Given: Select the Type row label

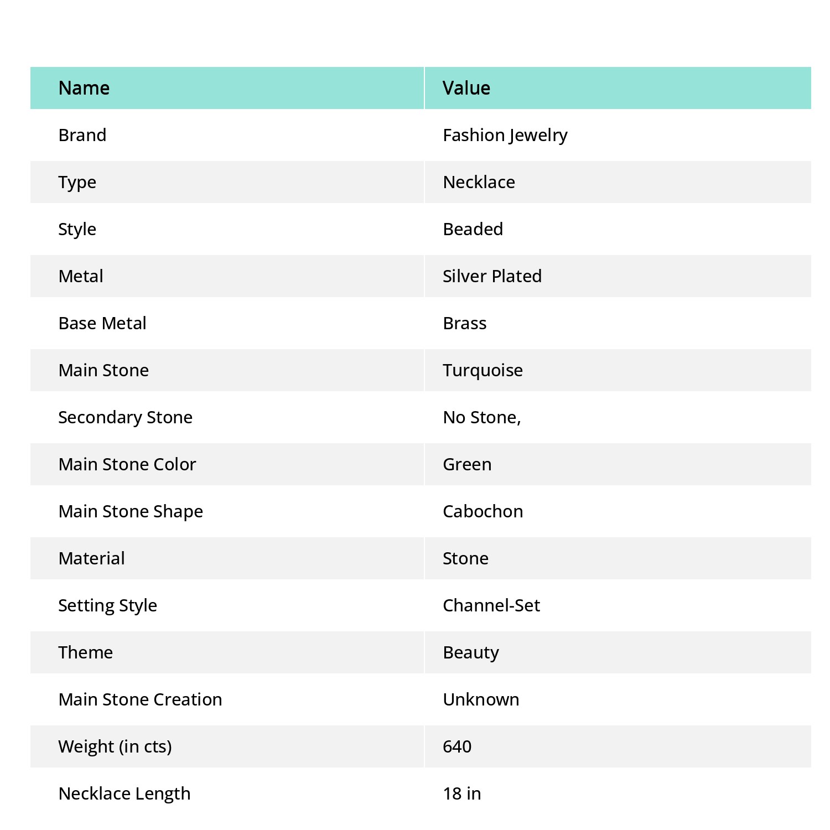Looking at the screenshot, I should (77, 183).
